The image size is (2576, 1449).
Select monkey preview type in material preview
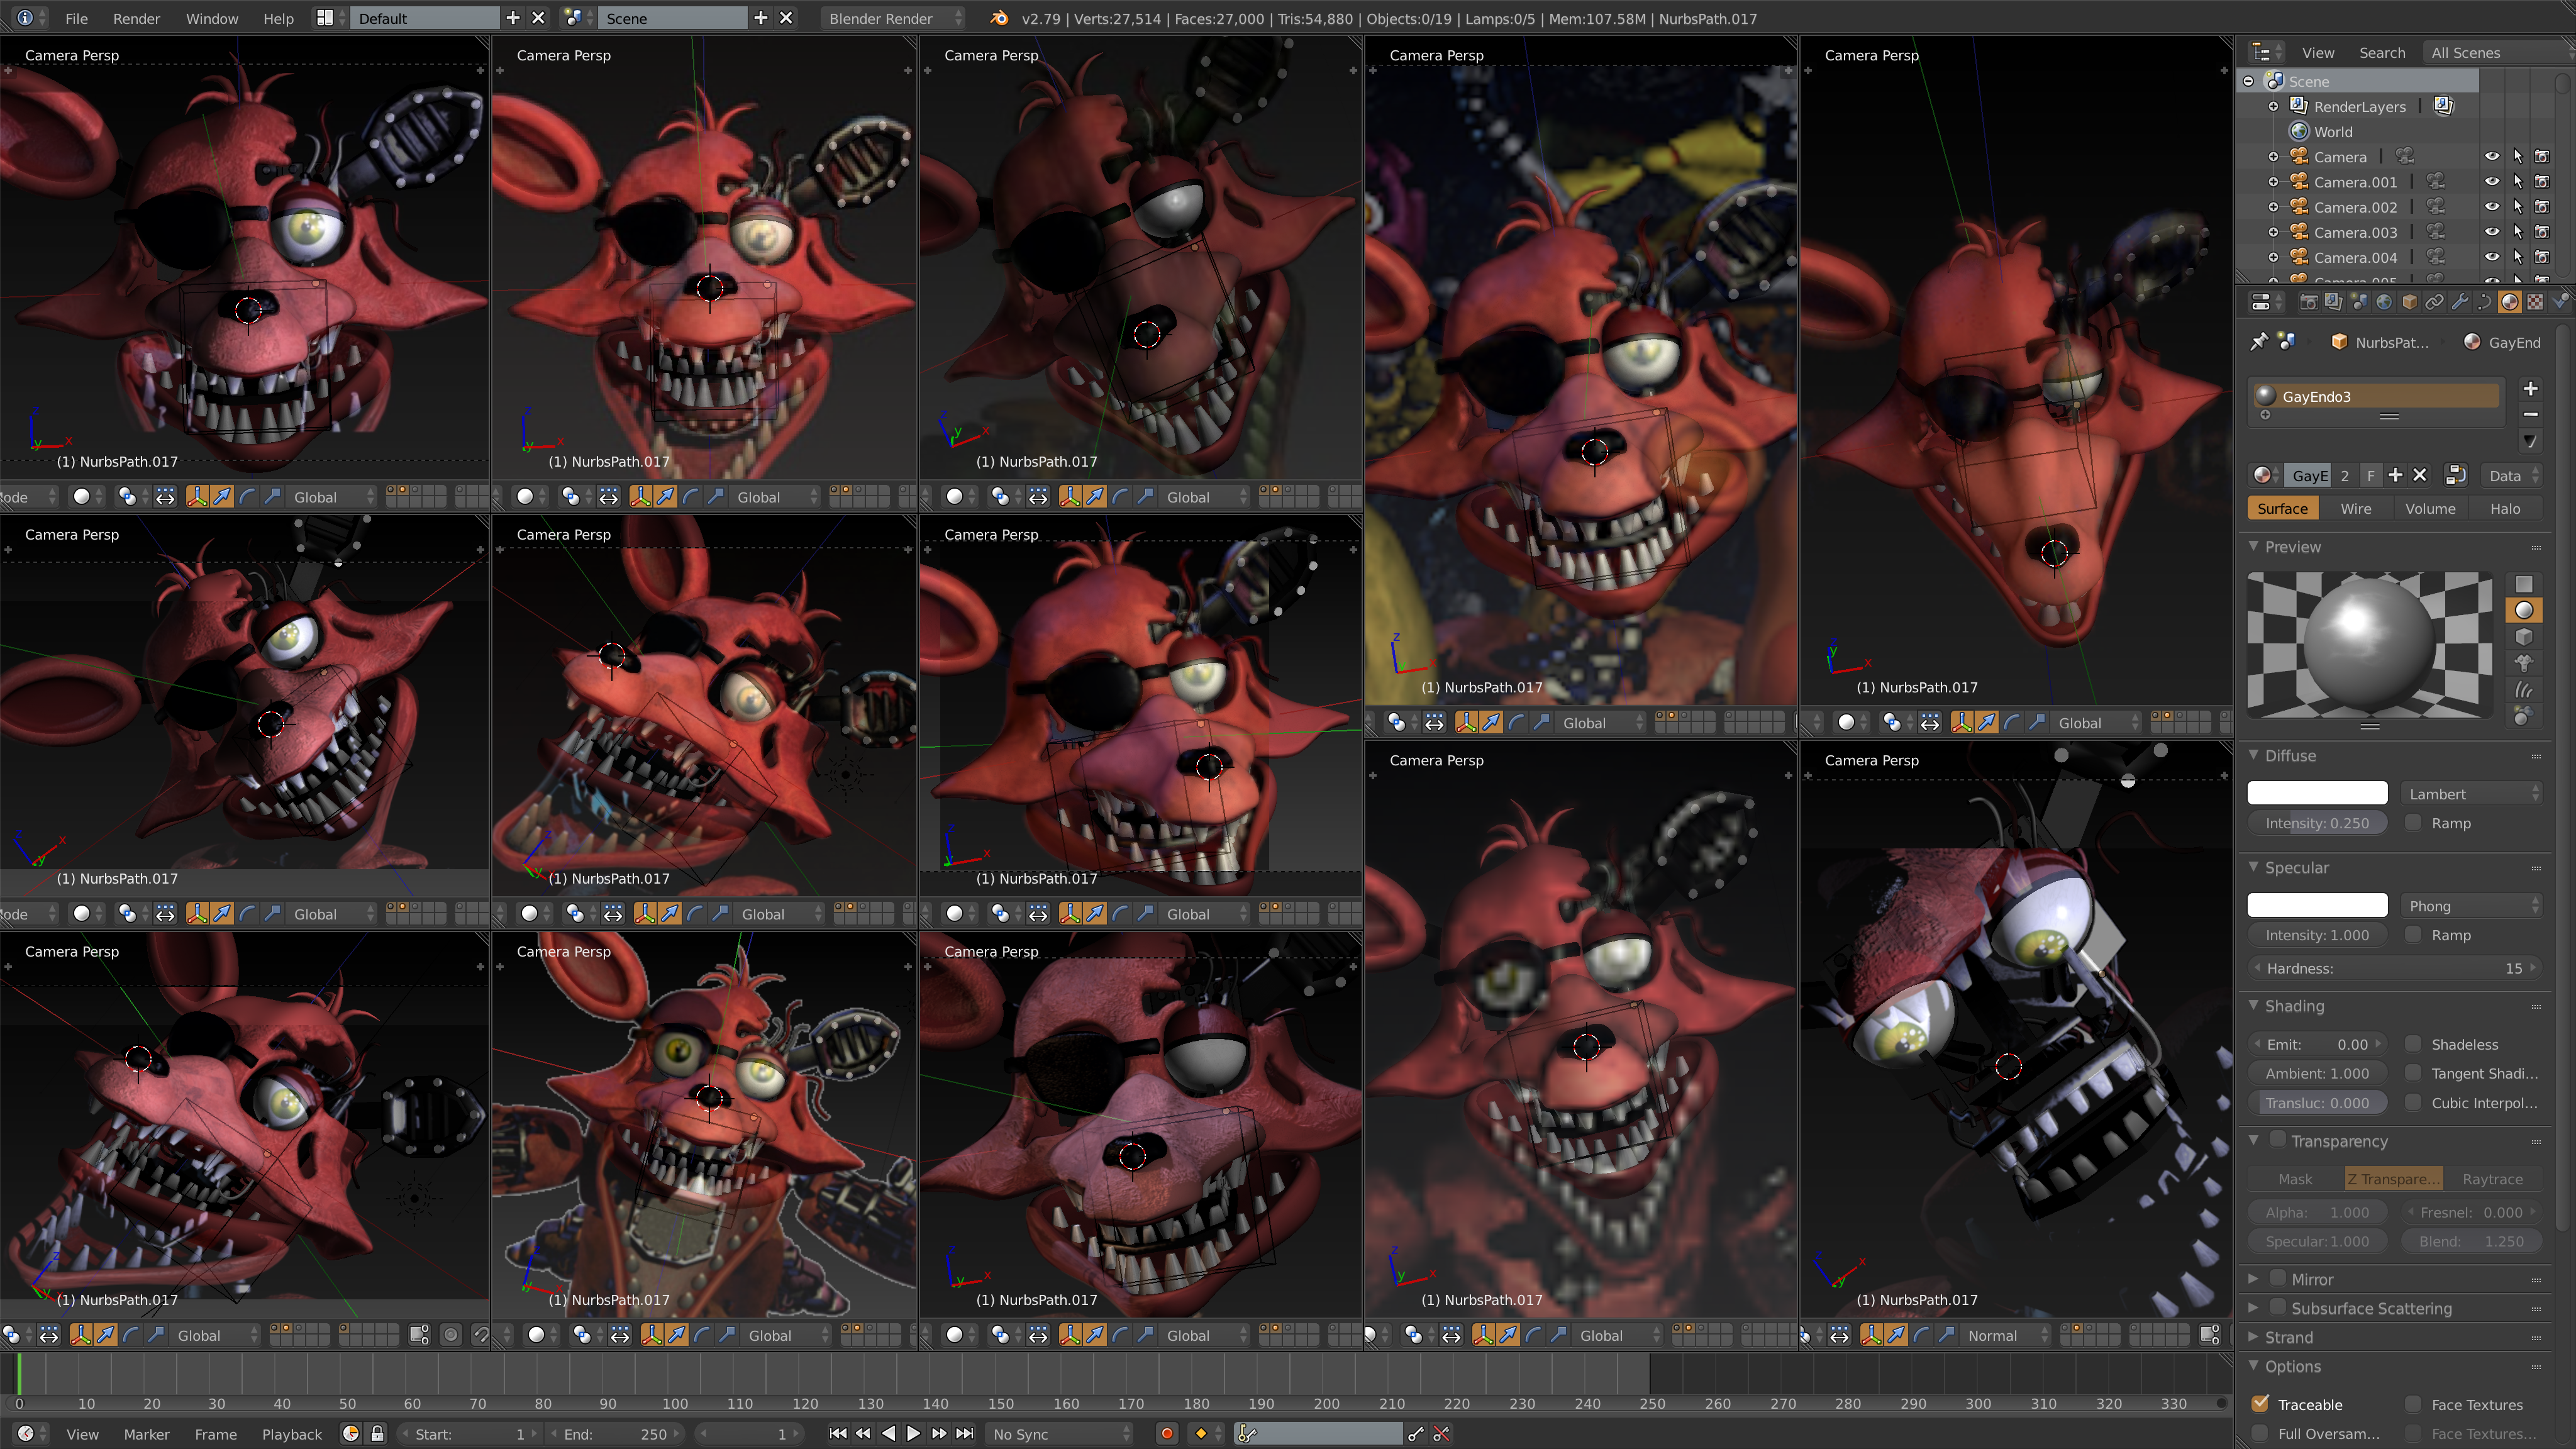pyautogui.click(x=2524, y=663)
